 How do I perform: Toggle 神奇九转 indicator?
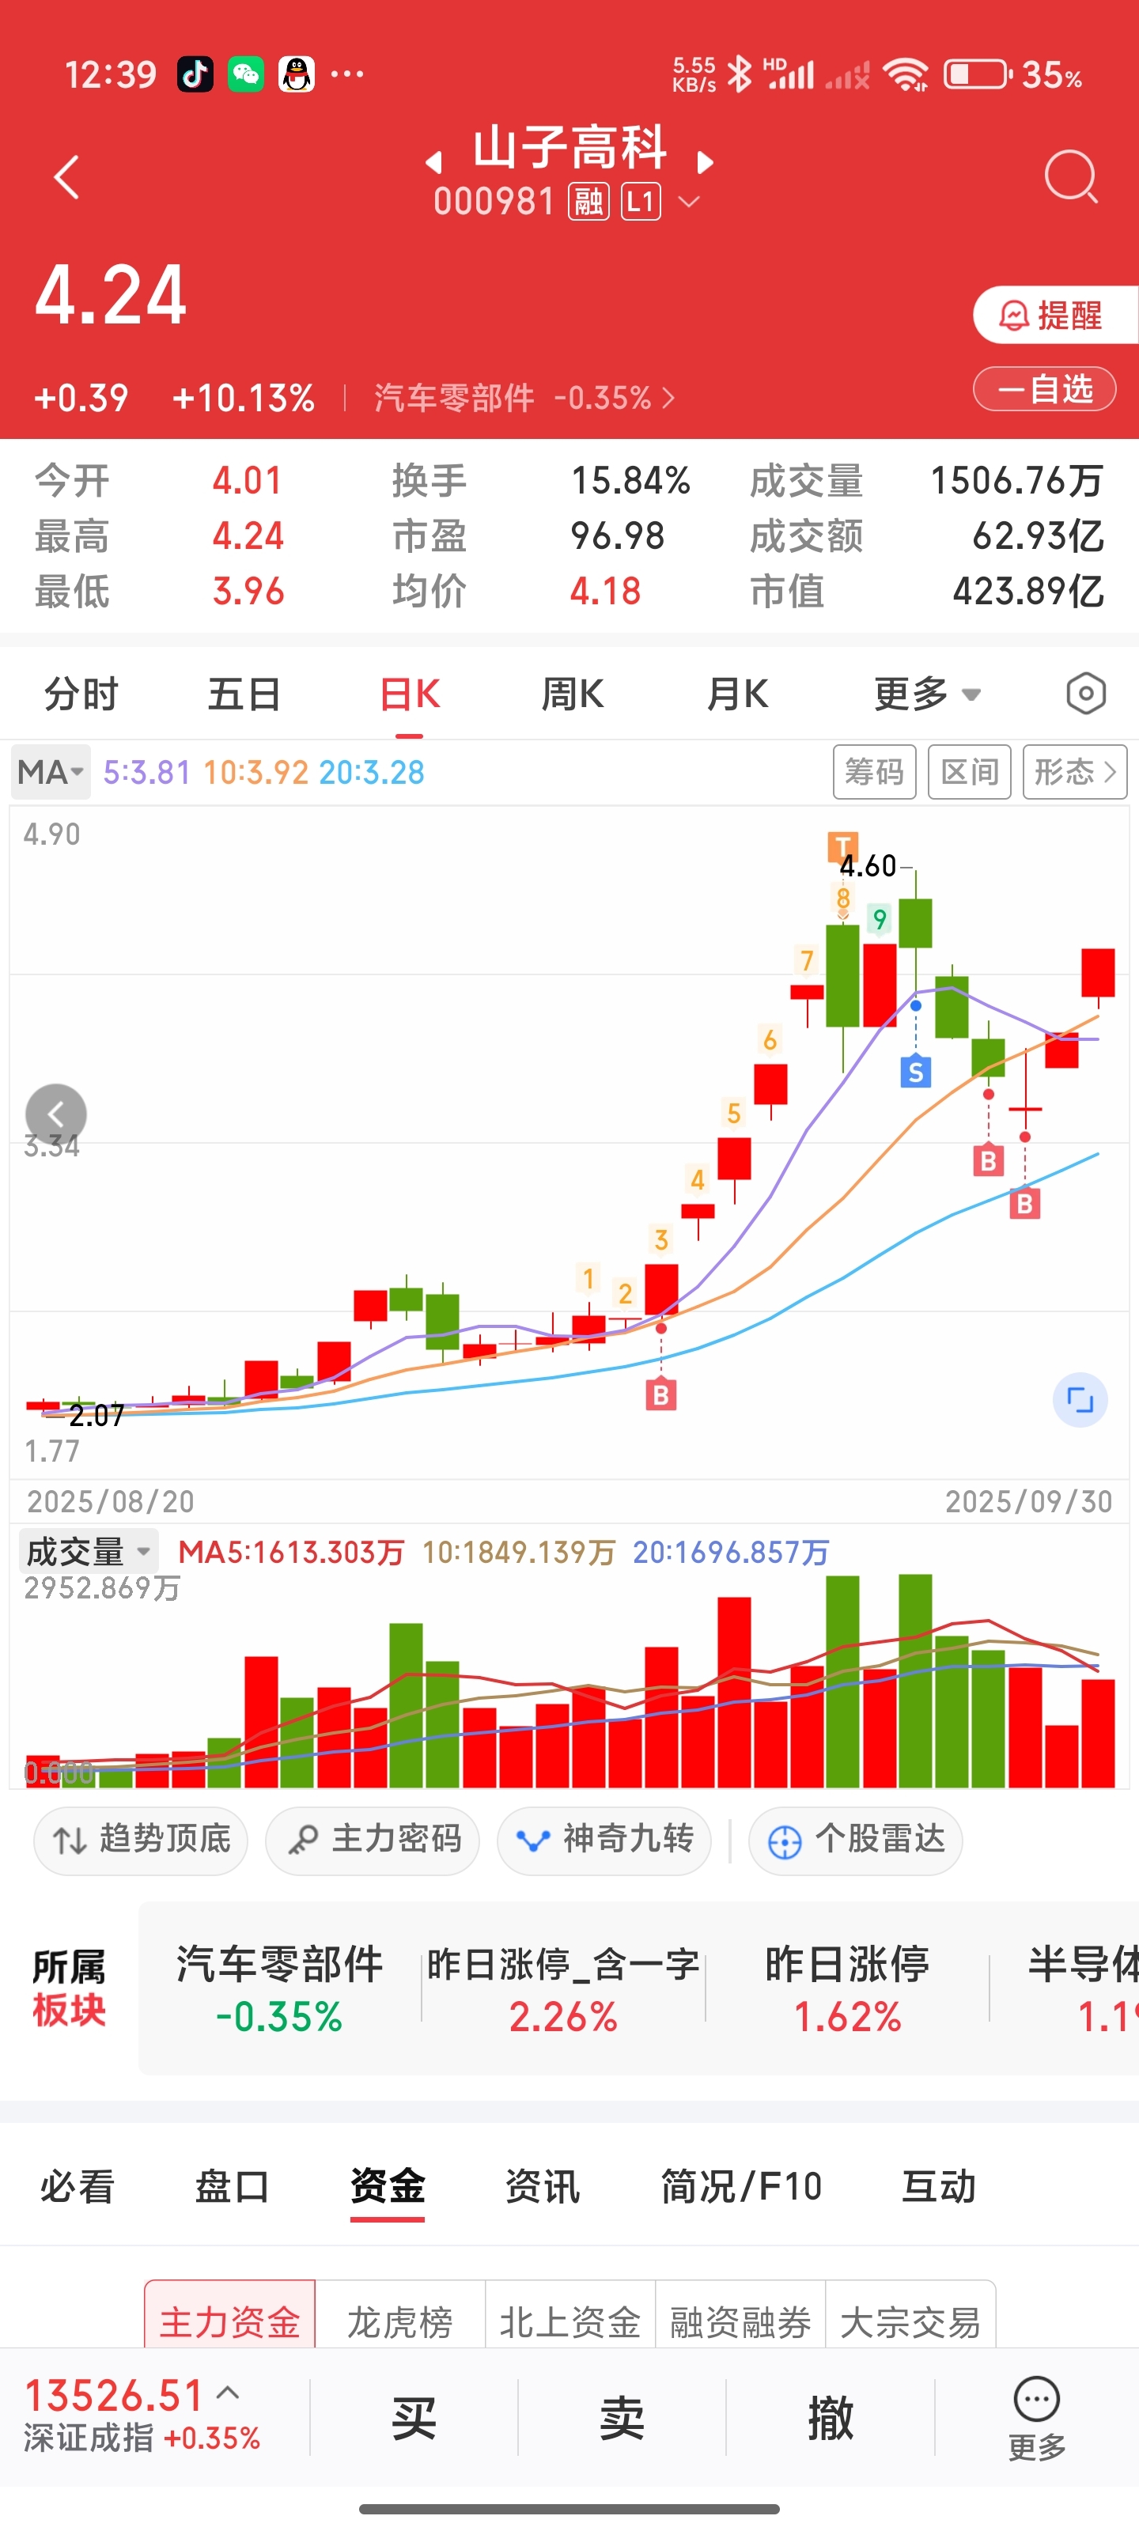(604, 1841)
